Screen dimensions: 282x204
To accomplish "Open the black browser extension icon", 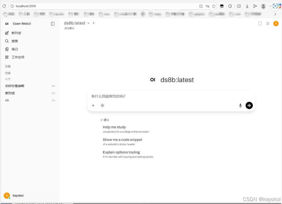I will click(222, 6).
